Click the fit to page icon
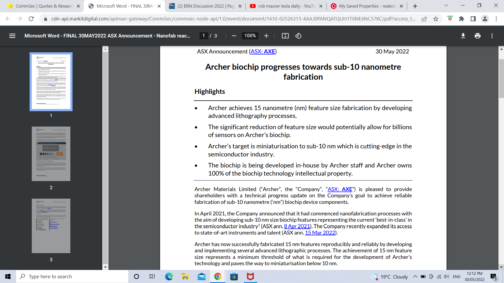504x283 pixels. [x=285, y=36]
